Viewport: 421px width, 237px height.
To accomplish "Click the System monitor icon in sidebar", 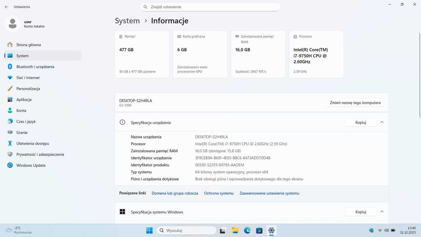I will 10,56.
